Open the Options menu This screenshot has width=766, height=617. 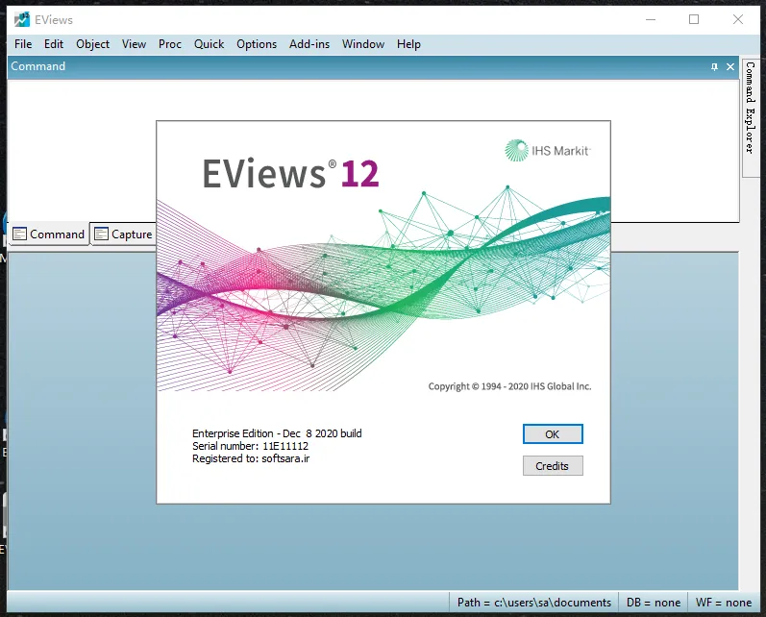coord(257,44)
